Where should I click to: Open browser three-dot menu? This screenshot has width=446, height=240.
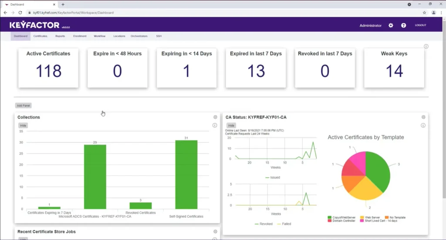pyautogui.click(x=441, y=13)
